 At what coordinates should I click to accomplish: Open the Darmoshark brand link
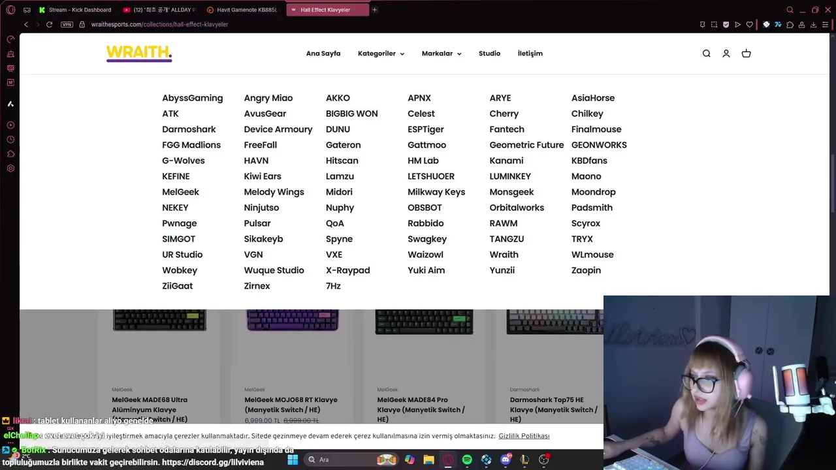(189, 129)
